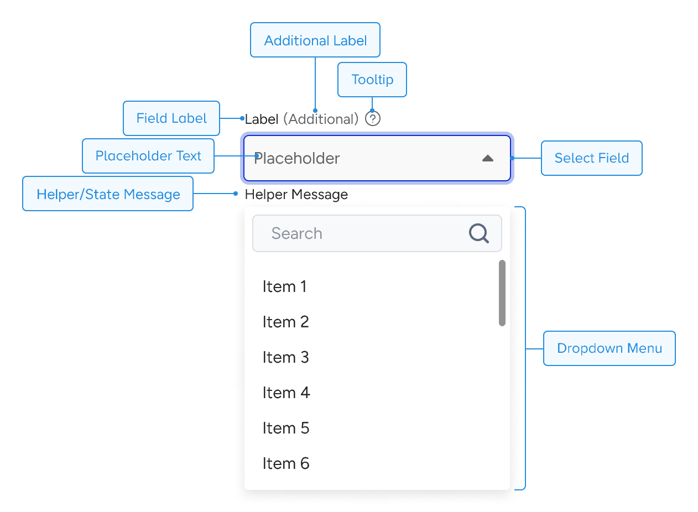Click the Tooltip annotation box

(372, 80)
